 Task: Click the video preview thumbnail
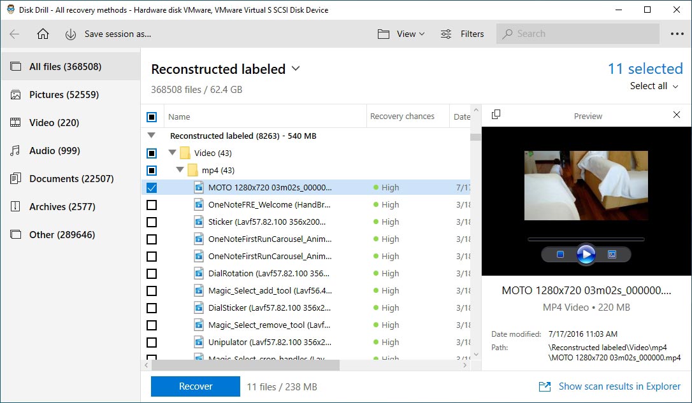(x=586, y=185)
